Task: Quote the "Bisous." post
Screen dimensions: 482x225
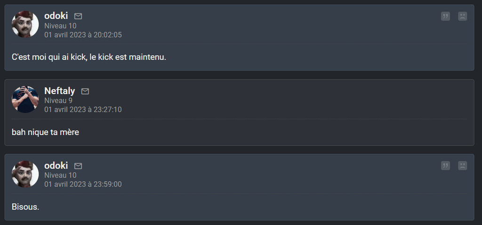Action: click(445, 166)
